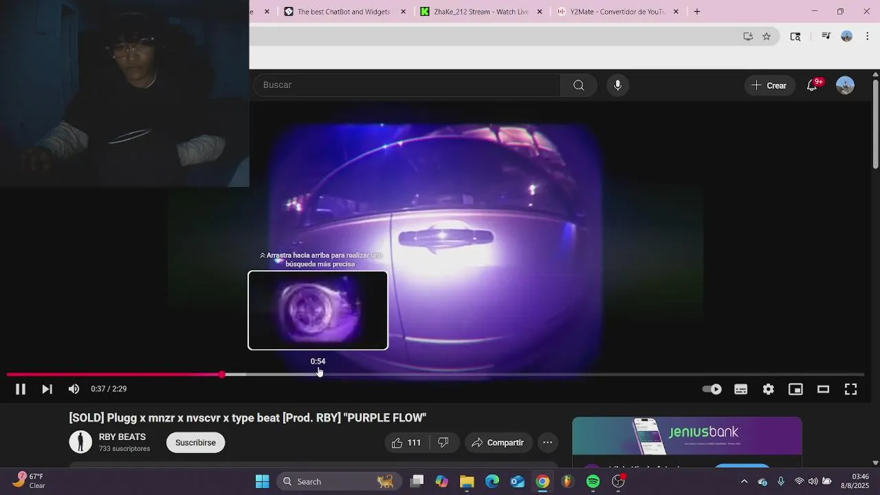
Task: Toggle the autoplay switch
Action: 712,389
